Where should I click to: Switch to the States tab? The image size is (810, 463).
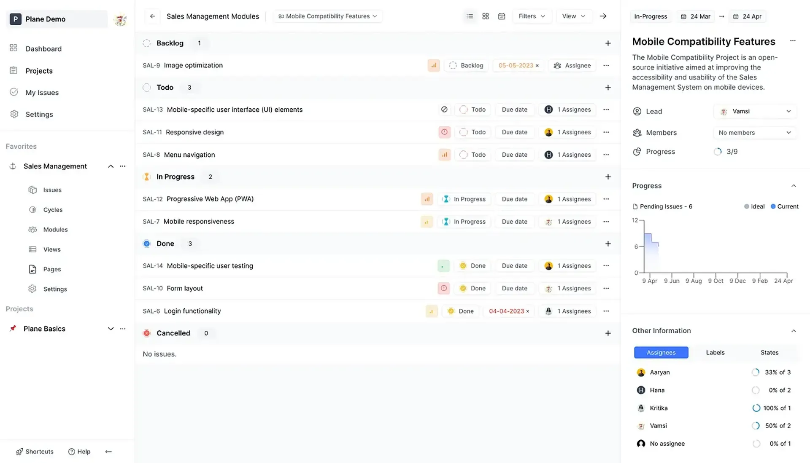point(769,353)
